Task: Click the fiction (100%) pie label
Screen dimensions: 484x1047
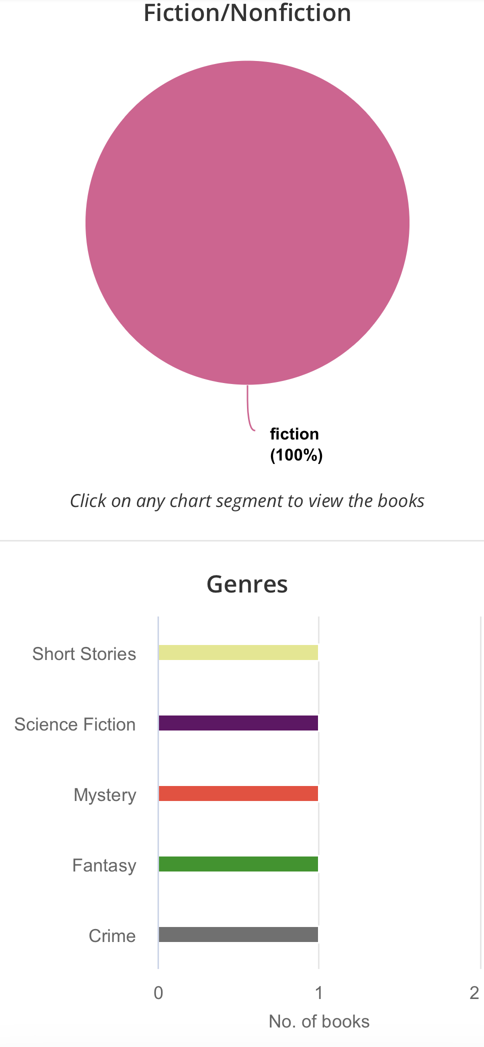Action: 296,444
